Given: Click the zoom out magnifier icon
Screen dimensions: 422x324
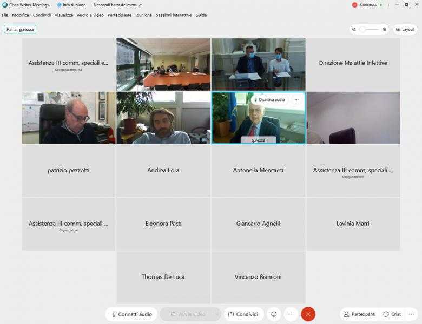Looking at the screenshot, I should pos(354,29).
